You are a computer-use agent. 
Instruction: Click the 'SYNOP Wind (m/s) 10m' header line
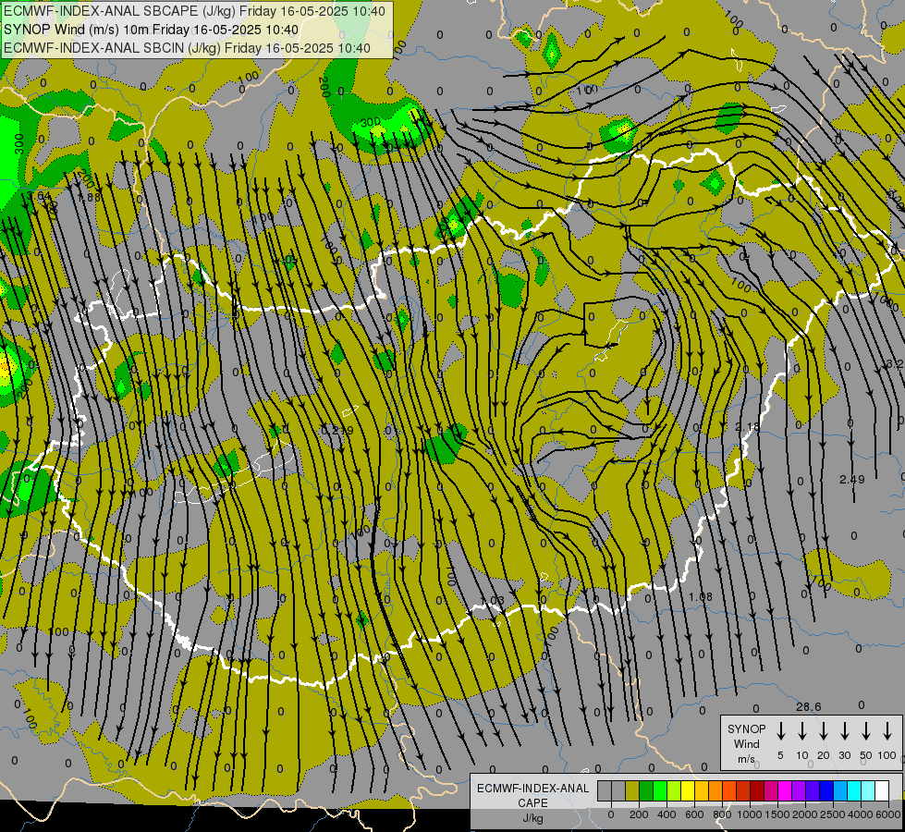(x=152, y=30)
